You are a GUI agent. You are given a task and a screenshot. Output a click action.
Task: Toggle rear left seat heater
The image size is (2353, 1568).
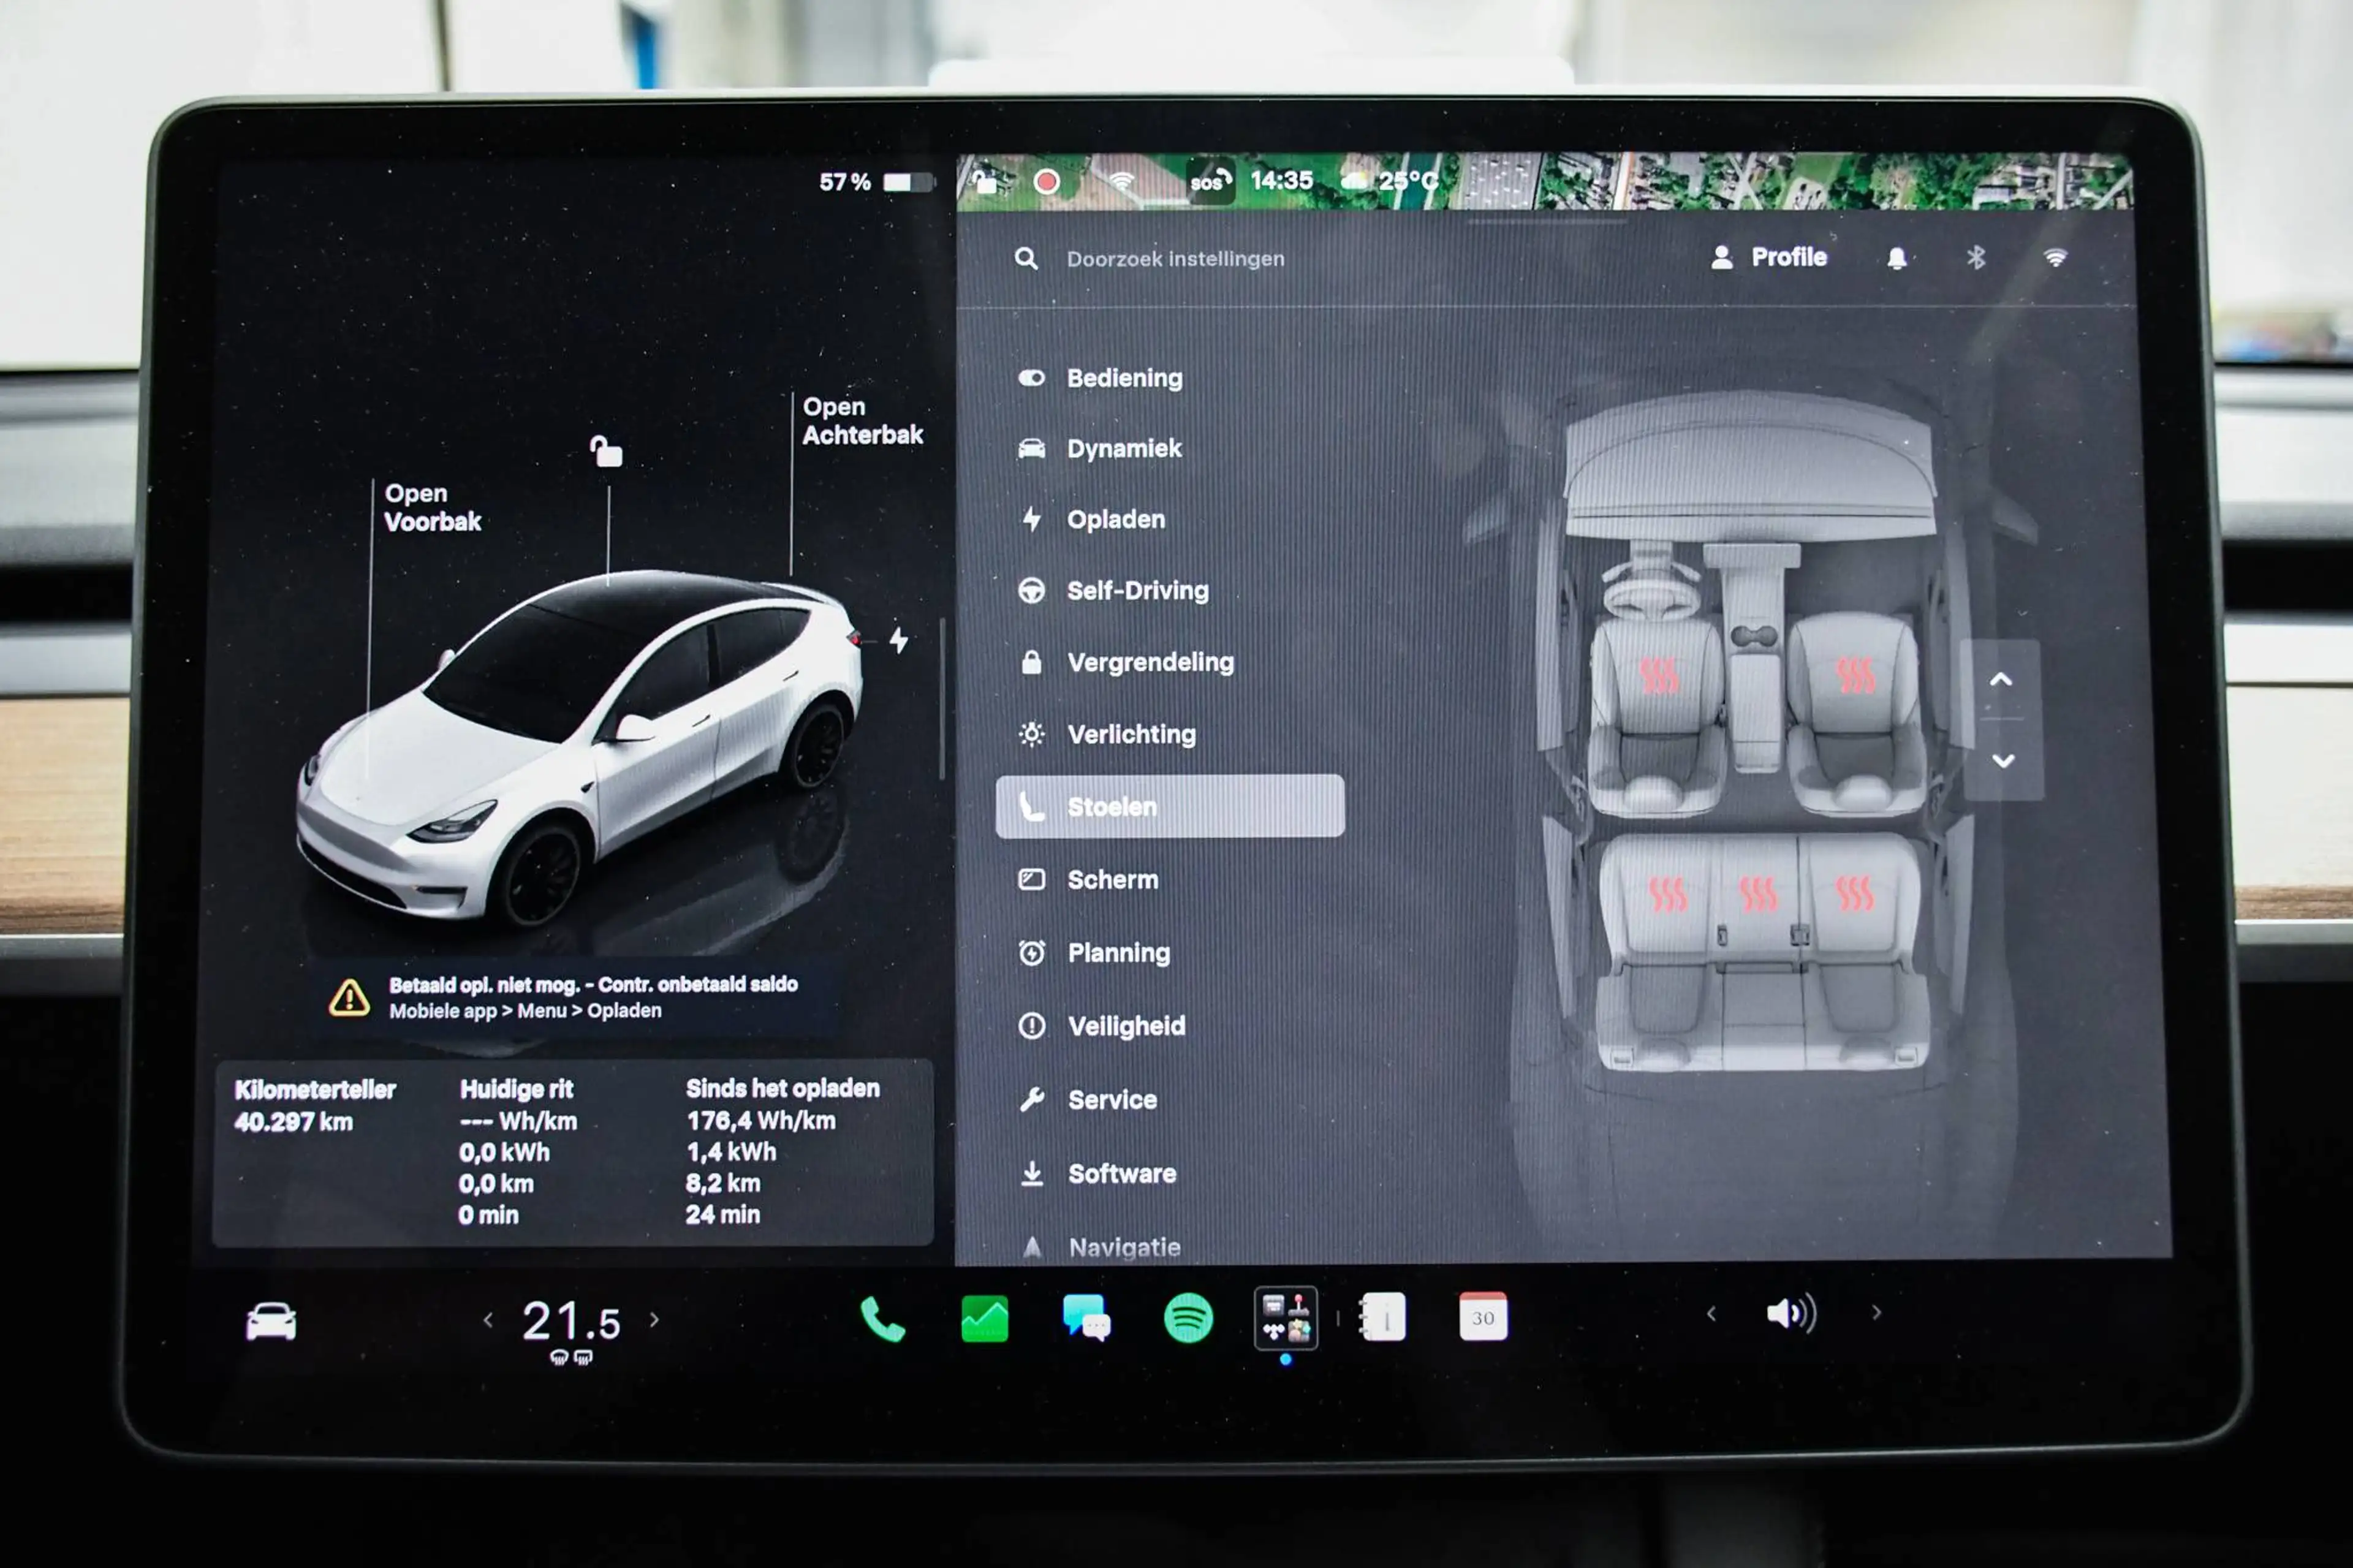(1667, 894)
